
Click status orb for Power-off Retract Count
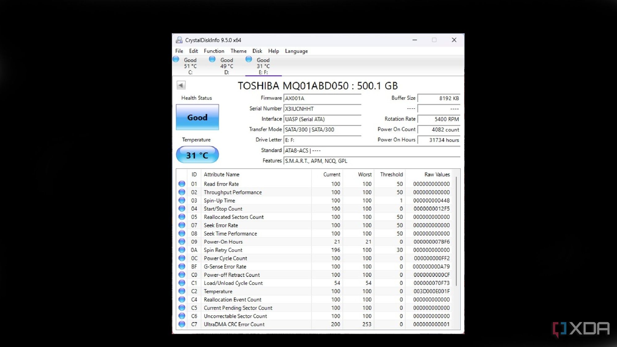coord(182,275)
